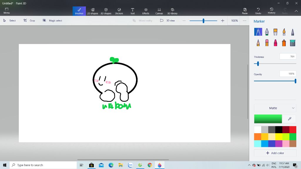Open the 3D library tab
The width and height of the screenshot is (301, 169).
tap(172, 11)
